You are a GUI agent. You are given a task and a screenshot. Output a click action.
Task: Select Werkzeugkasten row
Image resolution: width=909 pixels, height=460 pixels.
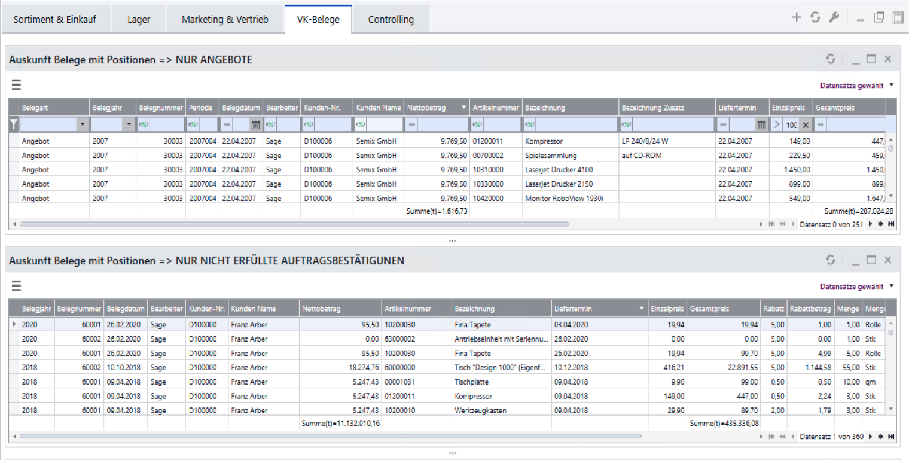click(x=447, y=410)
